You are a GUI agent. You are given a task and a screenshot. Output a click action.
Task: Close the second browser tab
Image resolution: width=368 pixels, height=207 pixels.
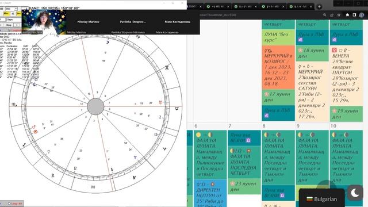tap(228, 6)
